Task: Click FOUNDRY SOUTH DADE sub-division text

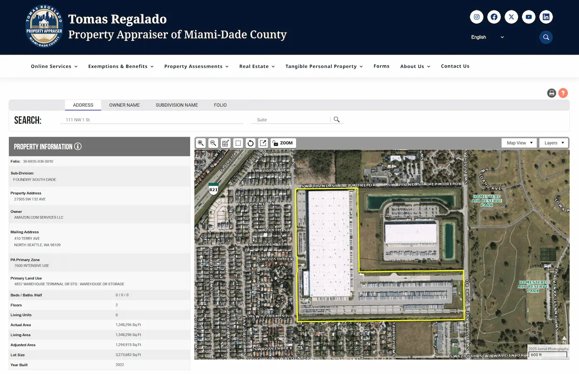Action: 35,180
